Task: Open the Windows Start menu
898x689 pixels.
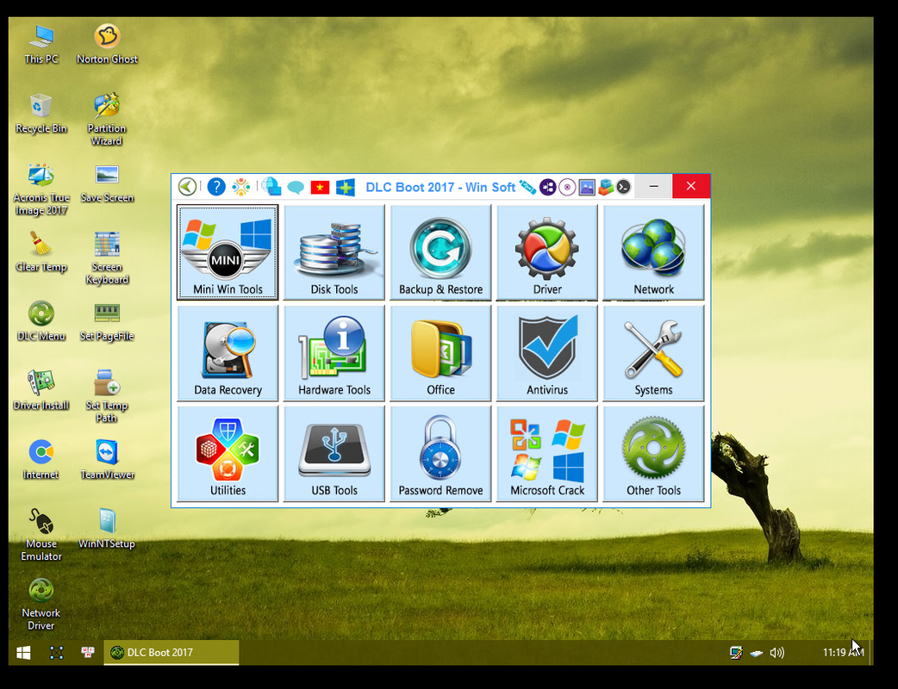Action: (23, 652)
